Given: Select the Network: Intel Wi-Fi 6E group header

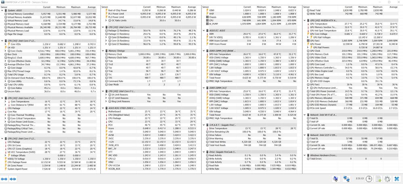Looking at the screenshot, I should pos(351,115).
